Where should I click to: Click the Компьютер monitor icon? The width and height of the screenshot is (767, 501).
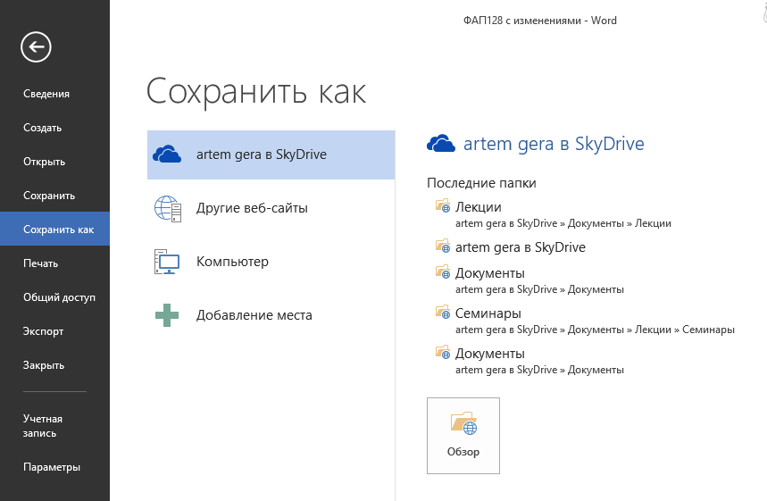[x=167, y=262]
